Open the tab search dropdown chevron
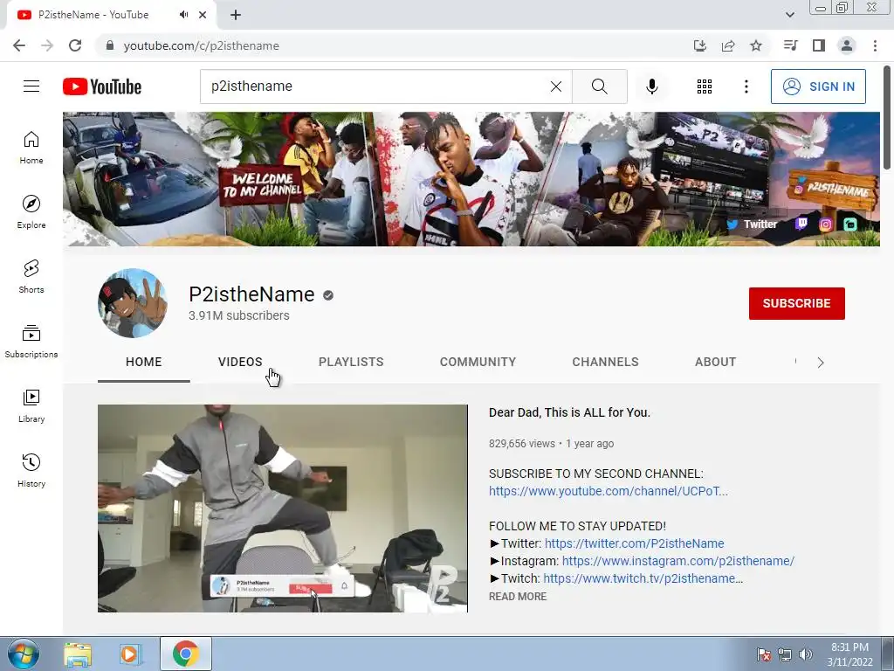The image size is (894, 671). 789,15
